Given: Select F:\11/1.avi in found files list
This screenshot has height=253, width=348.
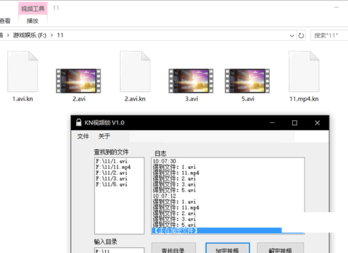Looking at the screenshot, I should point(112,161).
